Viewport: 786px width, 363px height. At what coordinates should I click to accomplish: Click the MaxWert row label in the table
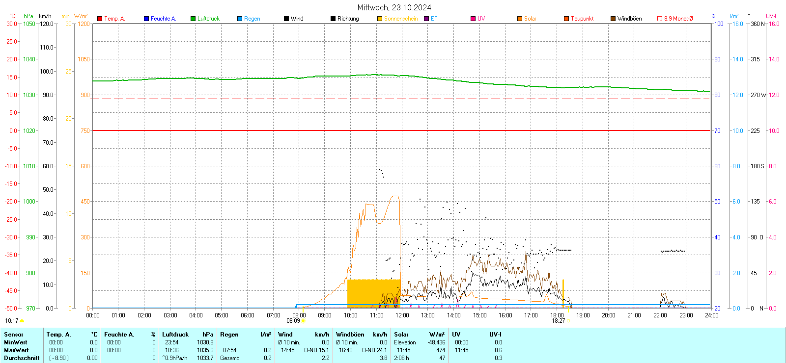(16, 350)
